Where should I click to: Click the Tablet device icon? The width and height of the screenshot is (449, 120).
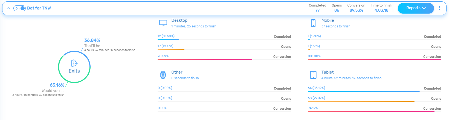point(313,75)
